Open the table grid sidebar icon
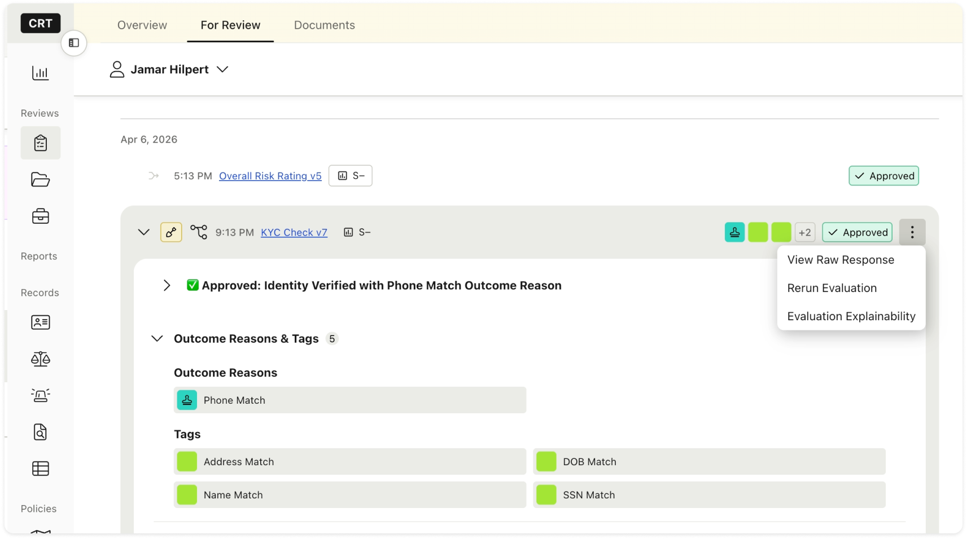 pos(41,469)
